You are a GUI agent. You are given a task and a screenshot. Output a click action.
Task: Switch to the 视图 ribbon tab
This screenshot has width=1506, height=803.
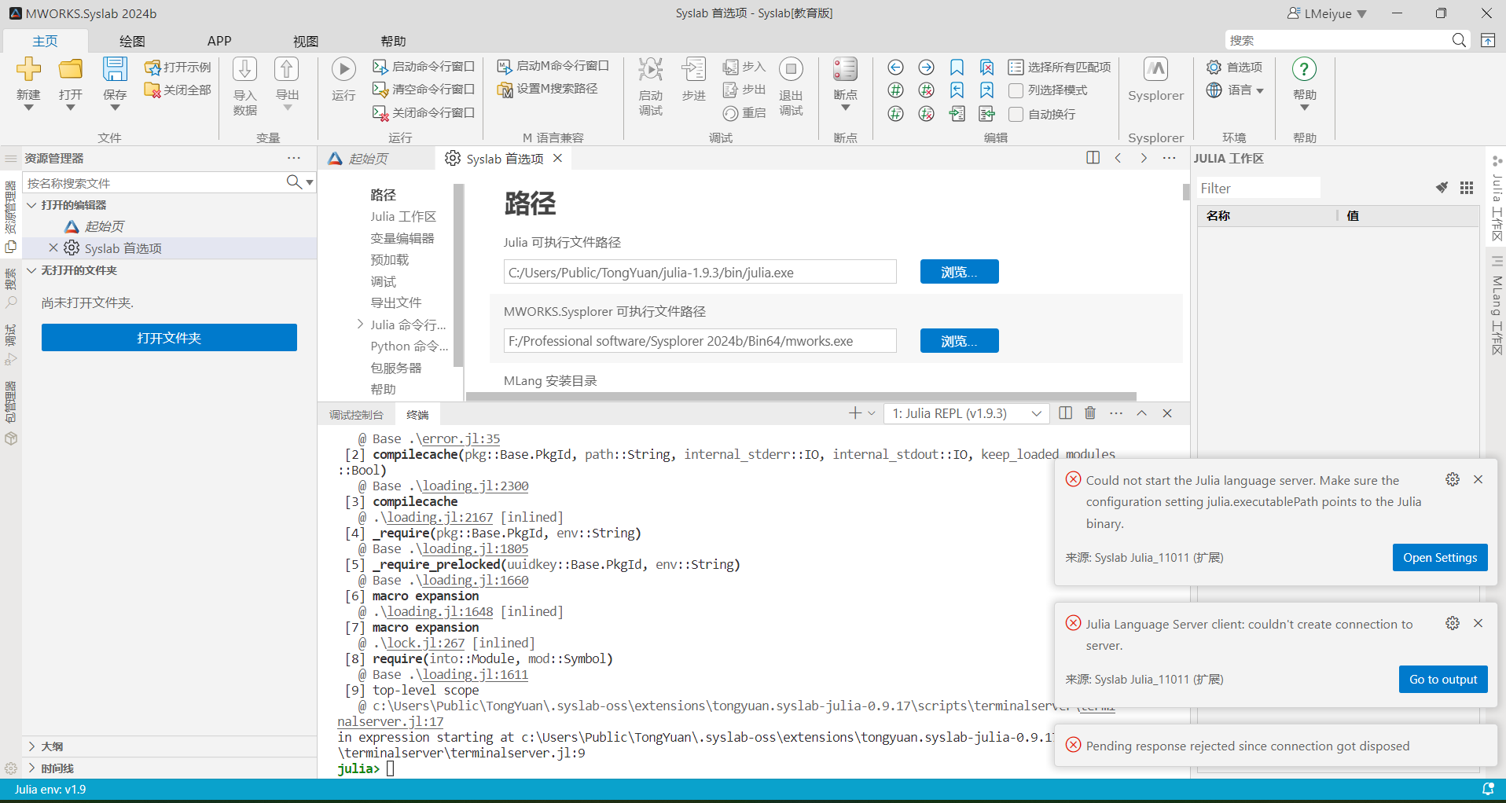click(x=306, y=41)
